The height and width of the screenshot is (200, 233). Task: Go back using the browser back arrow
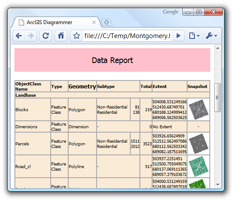[19, 36]
